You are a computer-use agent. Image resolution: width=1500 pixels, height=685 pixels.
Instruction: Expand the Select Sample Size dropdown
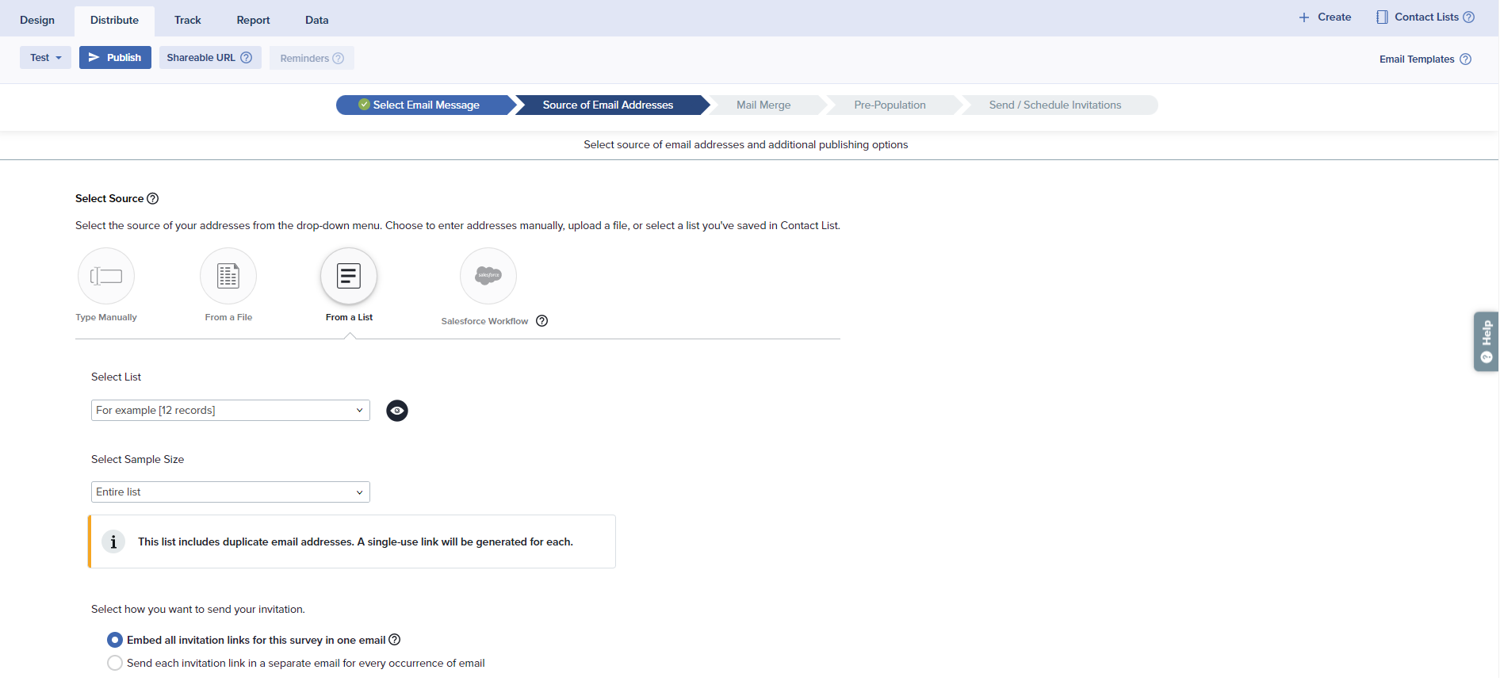pos(230,492)
